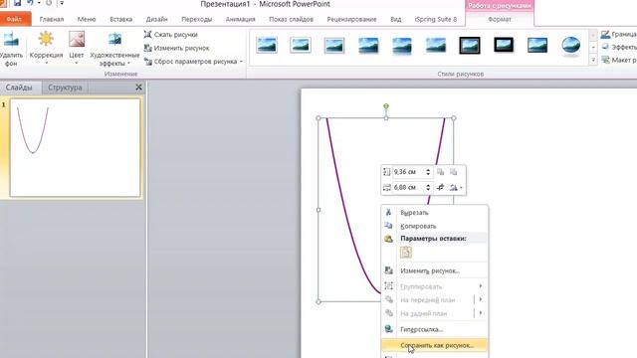Open the Дизайн ribbon tab

pos(157,19)
